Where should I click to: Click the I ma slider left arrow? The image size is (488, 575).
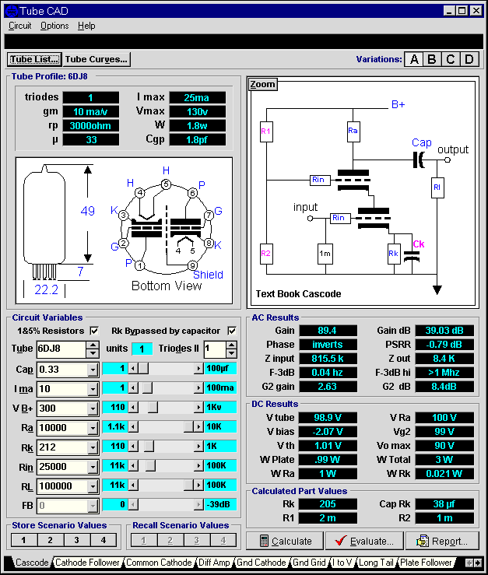pyautogui.click(x=133, y=387)
